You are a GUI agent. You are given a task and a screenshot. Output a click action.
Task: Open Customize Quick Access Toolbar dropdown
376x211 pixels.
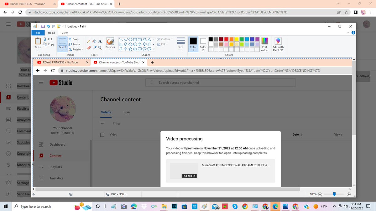click(63, 27)
